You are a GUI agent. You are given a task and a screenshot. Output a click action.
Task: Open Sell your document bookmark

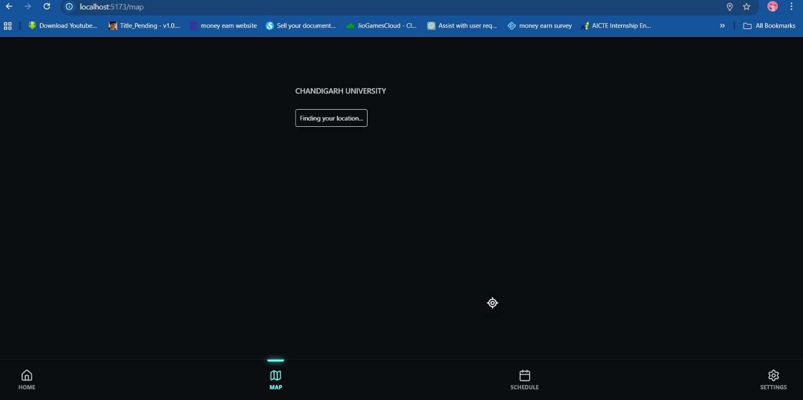[x=301, y=26]
